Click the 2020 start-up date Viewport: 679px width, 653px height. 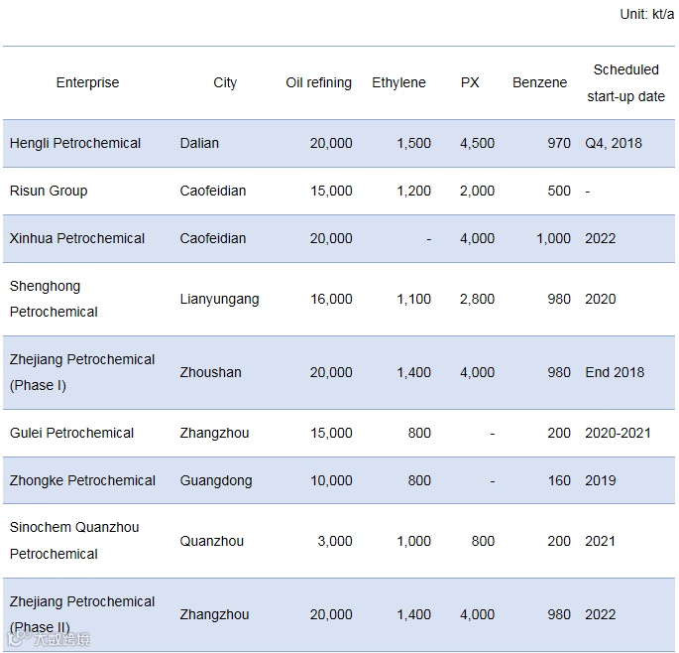[600, 299]
